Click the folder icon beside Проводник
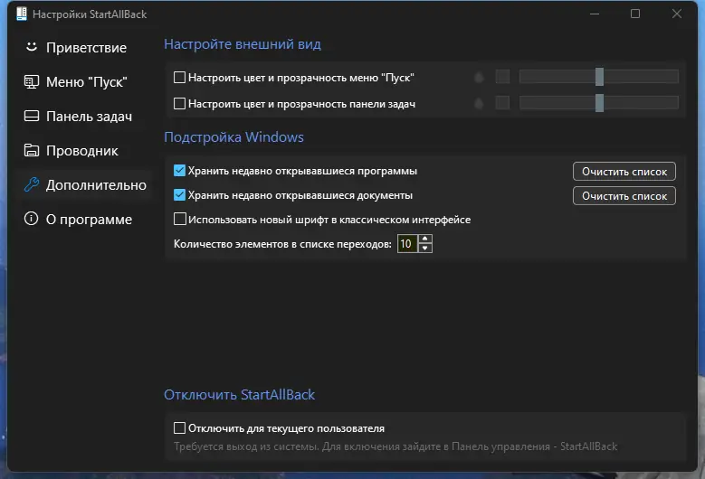The height and width of the screenshot is (479, 705). 32,150
